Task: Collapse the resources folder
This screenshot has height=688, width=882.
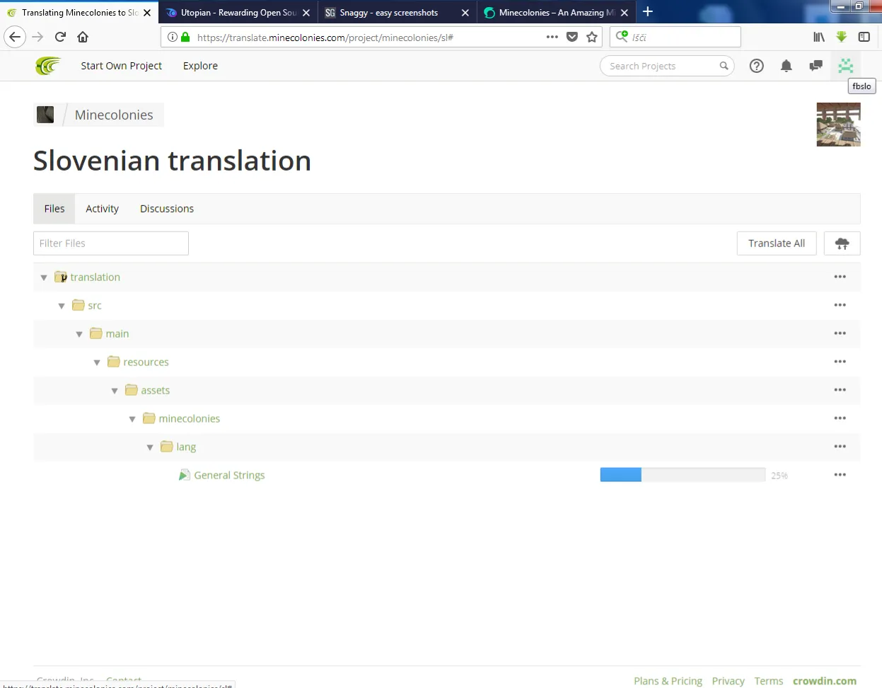Action: 97,362
